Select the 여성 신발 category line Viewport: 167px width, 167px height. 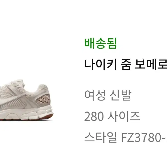pyautogui.click(x=108, y=95)
